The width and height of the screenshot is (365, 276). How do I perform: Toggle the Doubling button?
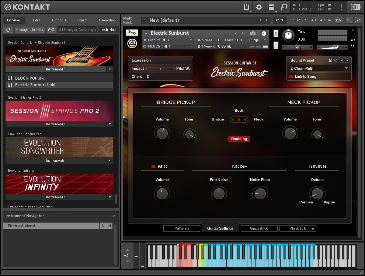[x=239, y=139]
